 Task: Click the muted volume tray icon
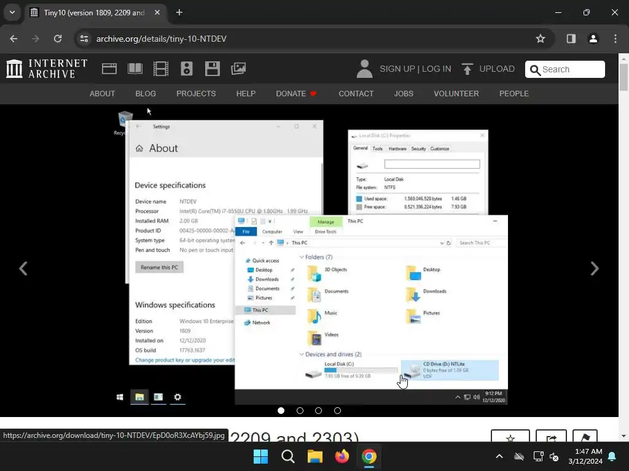[x=554, y=456]
